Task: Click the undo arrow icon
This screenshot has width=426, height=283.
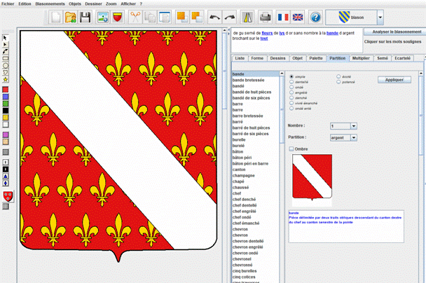Action: pyautogui.click(x=214, y=16)
